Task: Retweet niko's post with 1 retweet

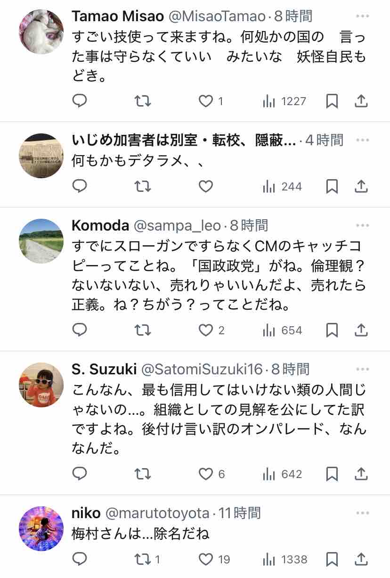Action: (147, 559)
